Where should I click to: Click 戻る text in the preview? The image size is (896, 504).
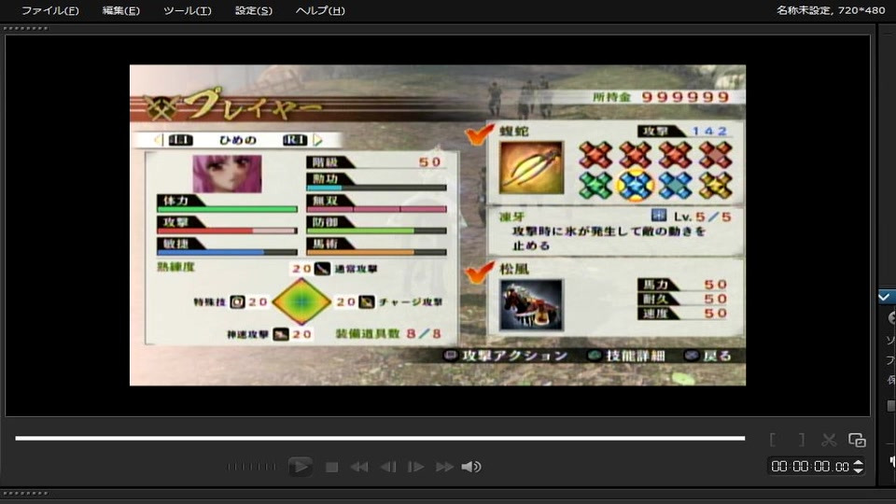click(x=718, y=356)
